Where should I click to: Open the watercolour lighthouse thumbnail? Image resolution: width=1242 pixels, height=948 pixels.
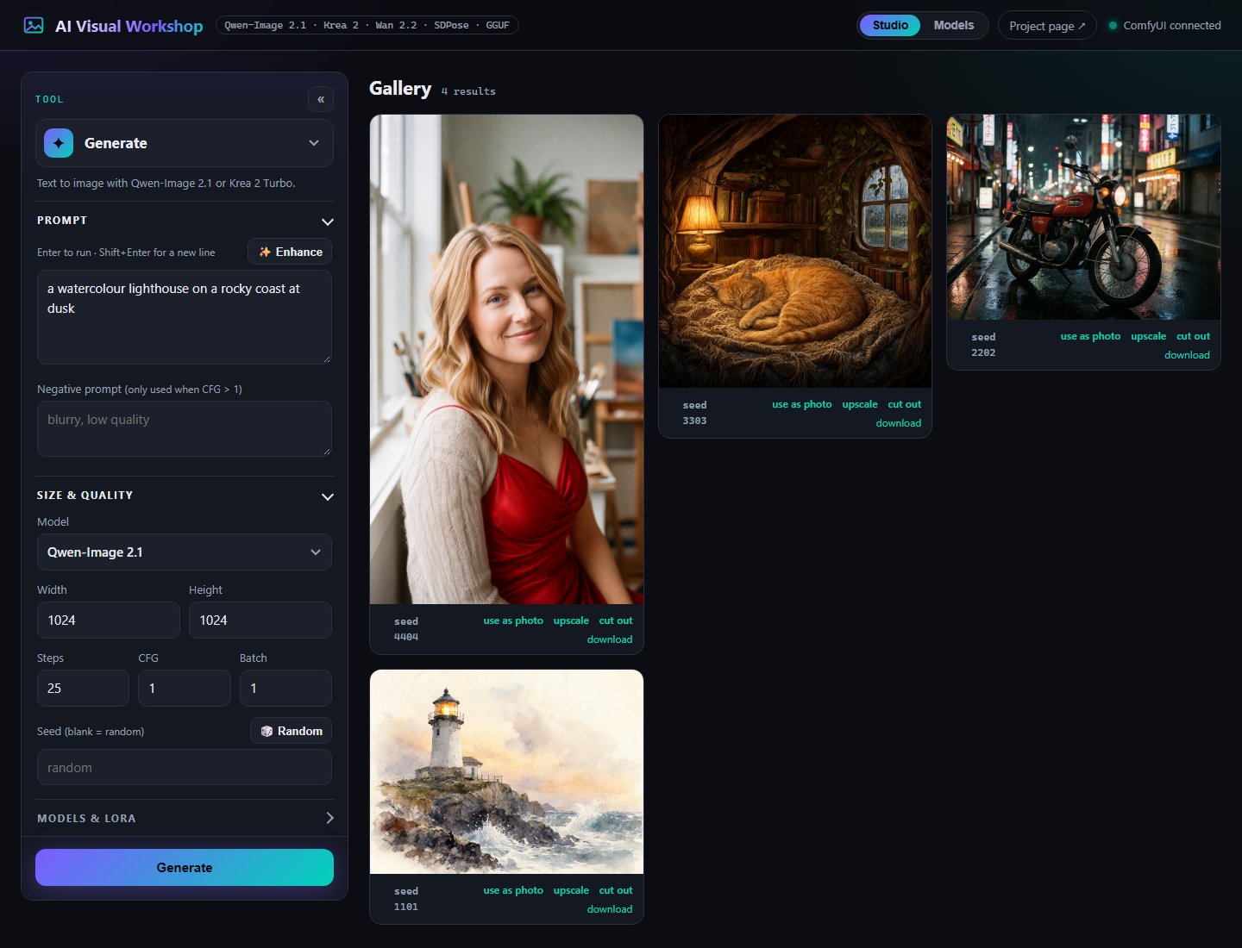tap(506, 772)
